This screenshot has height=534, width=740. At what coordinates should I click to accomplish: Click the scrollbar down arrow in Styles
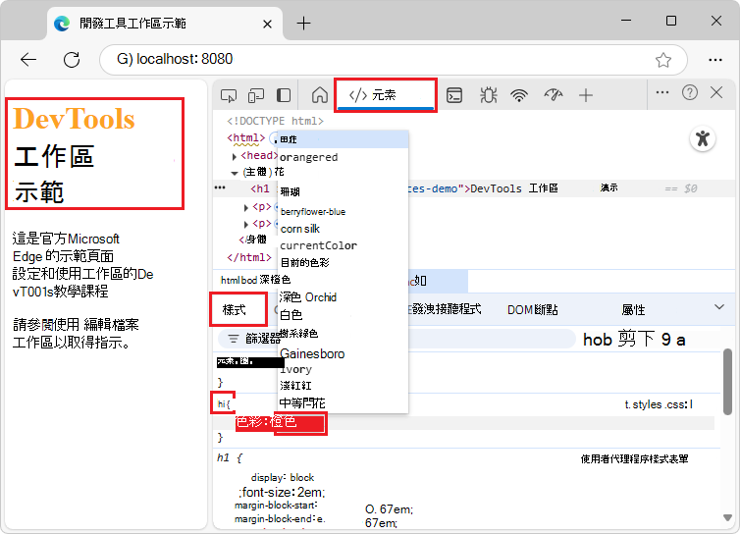(727, 517)
